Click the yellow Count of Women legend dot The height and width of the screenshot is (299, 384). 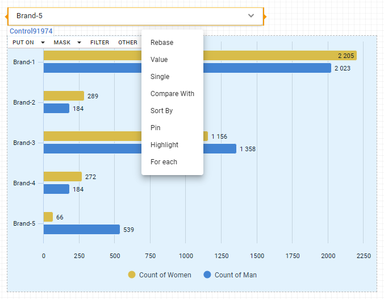click(132, 275)
